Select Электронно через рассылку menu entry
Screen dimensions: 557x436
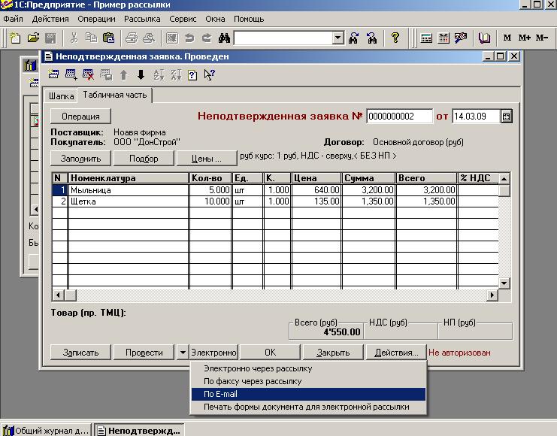308,368
